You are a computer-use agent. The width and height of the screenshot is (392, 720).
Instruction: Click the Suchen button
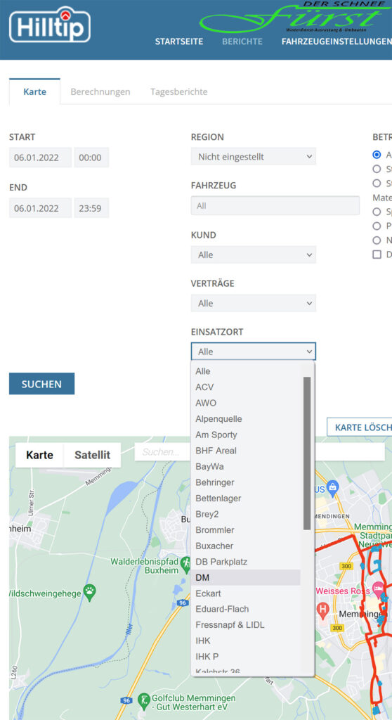[x=41, y=384]
